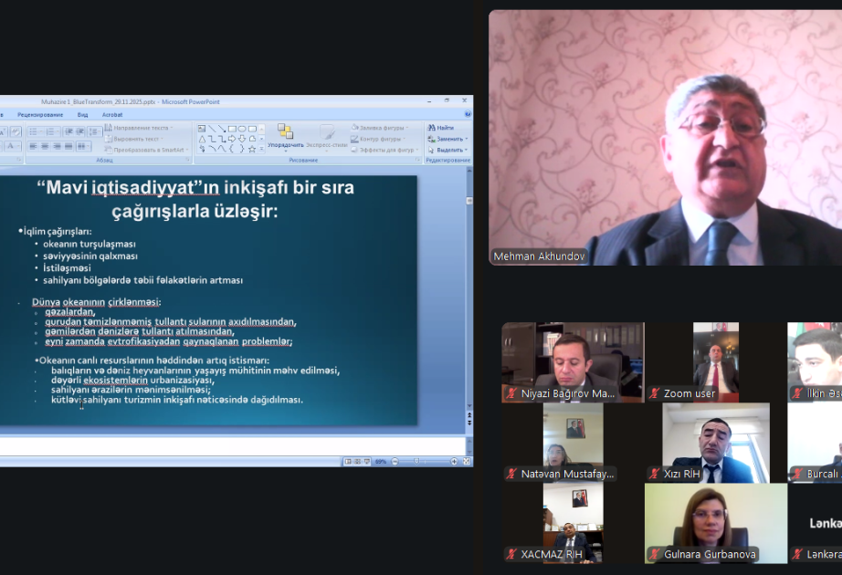The height and width of the screenshot is (575, 842).
Task: Expand the shapes gallery
Action: [x=261, y=149]
